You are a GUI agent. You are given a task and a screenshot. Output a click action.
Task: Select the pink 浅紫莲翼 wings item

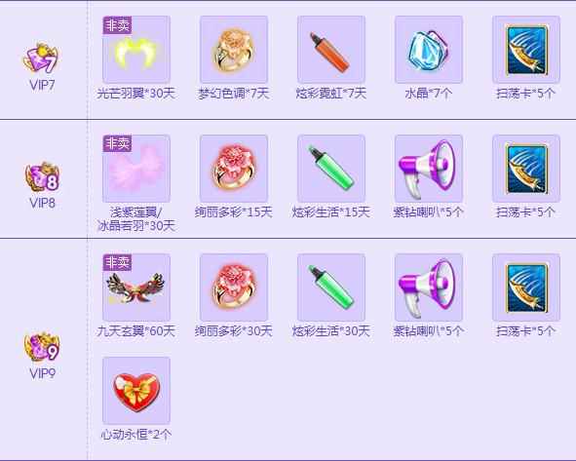pyautogui.click(x=136, y=169)
